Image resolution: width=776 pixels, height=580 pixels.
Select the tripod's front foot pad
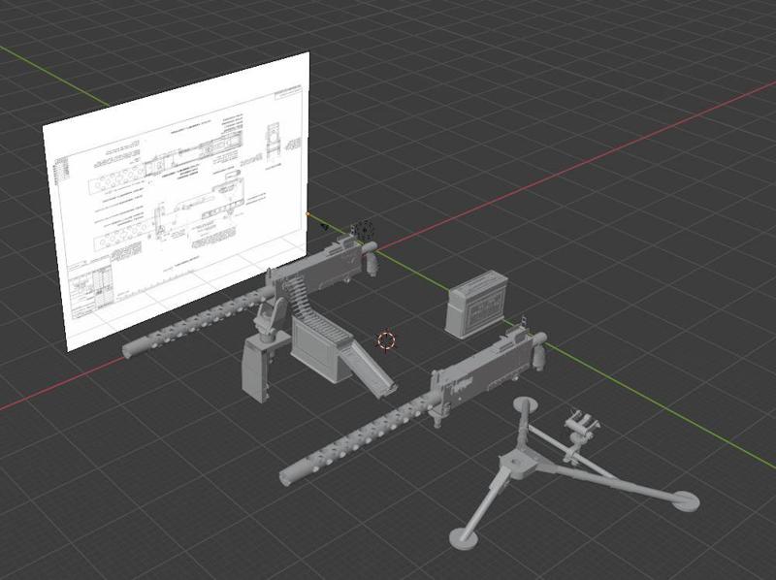click(x=466, y=538)
